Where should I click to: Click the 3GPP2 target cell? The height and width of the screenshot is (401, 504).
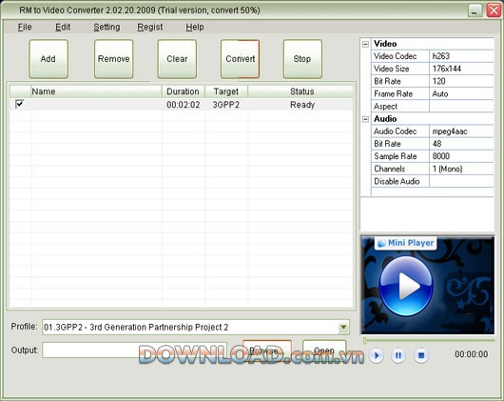point(225,105)
